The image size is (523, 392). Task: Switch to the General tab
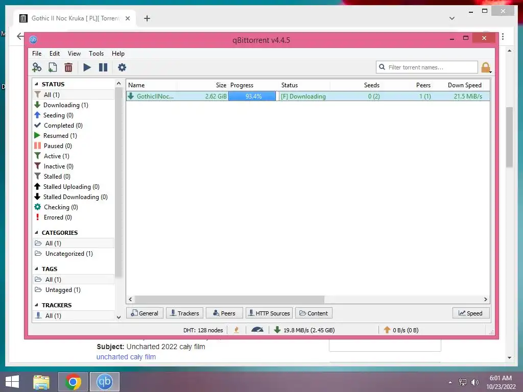pyautogui.click(x=145, y=313)
